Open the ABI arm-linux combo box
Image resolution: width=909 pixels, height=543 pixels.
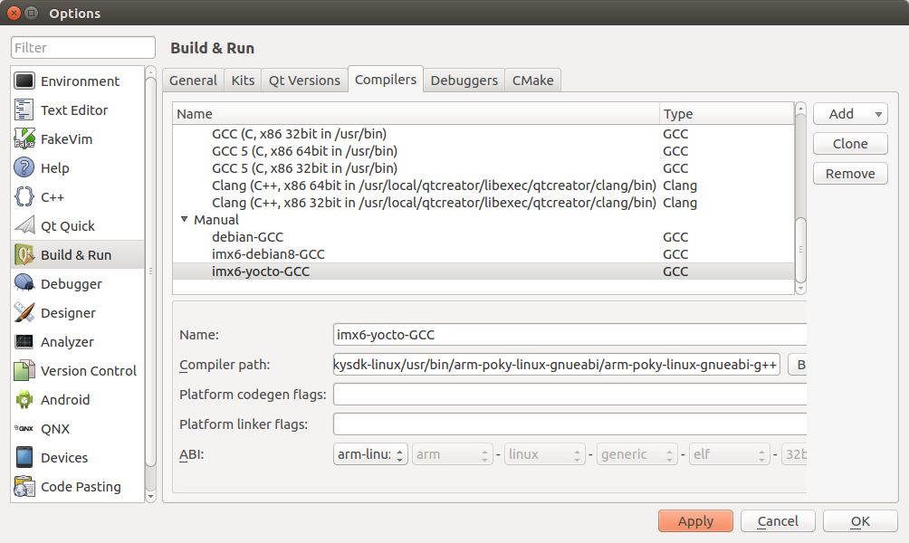point(370,454)
